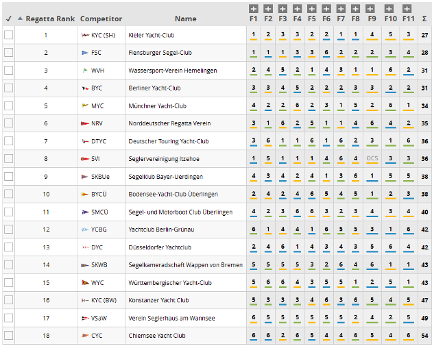The width and height of the screenshot is (432, 346).
Task: Click the FSC club flag icon
Action: coord(85,53)
